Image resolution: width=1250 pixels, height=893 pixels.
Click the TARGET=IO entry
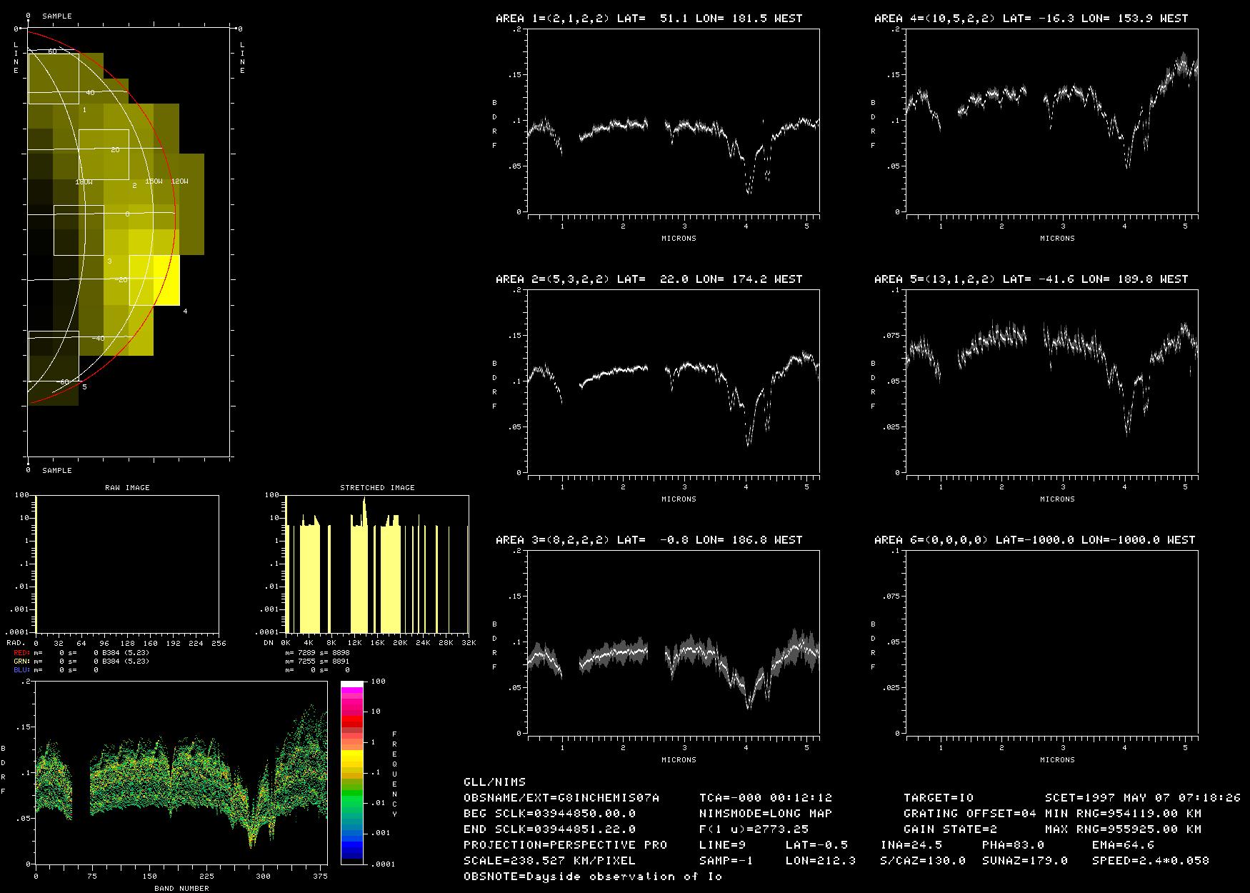tap(939, 798)
